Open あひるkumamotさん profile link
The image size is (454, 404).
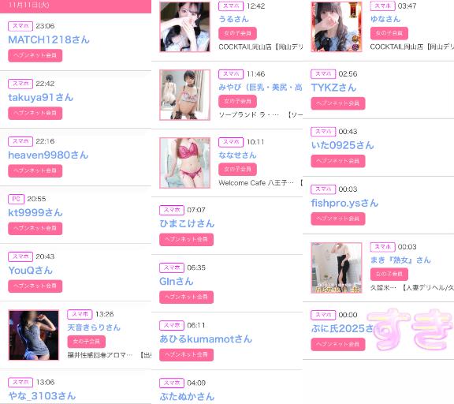pos(206,339)
